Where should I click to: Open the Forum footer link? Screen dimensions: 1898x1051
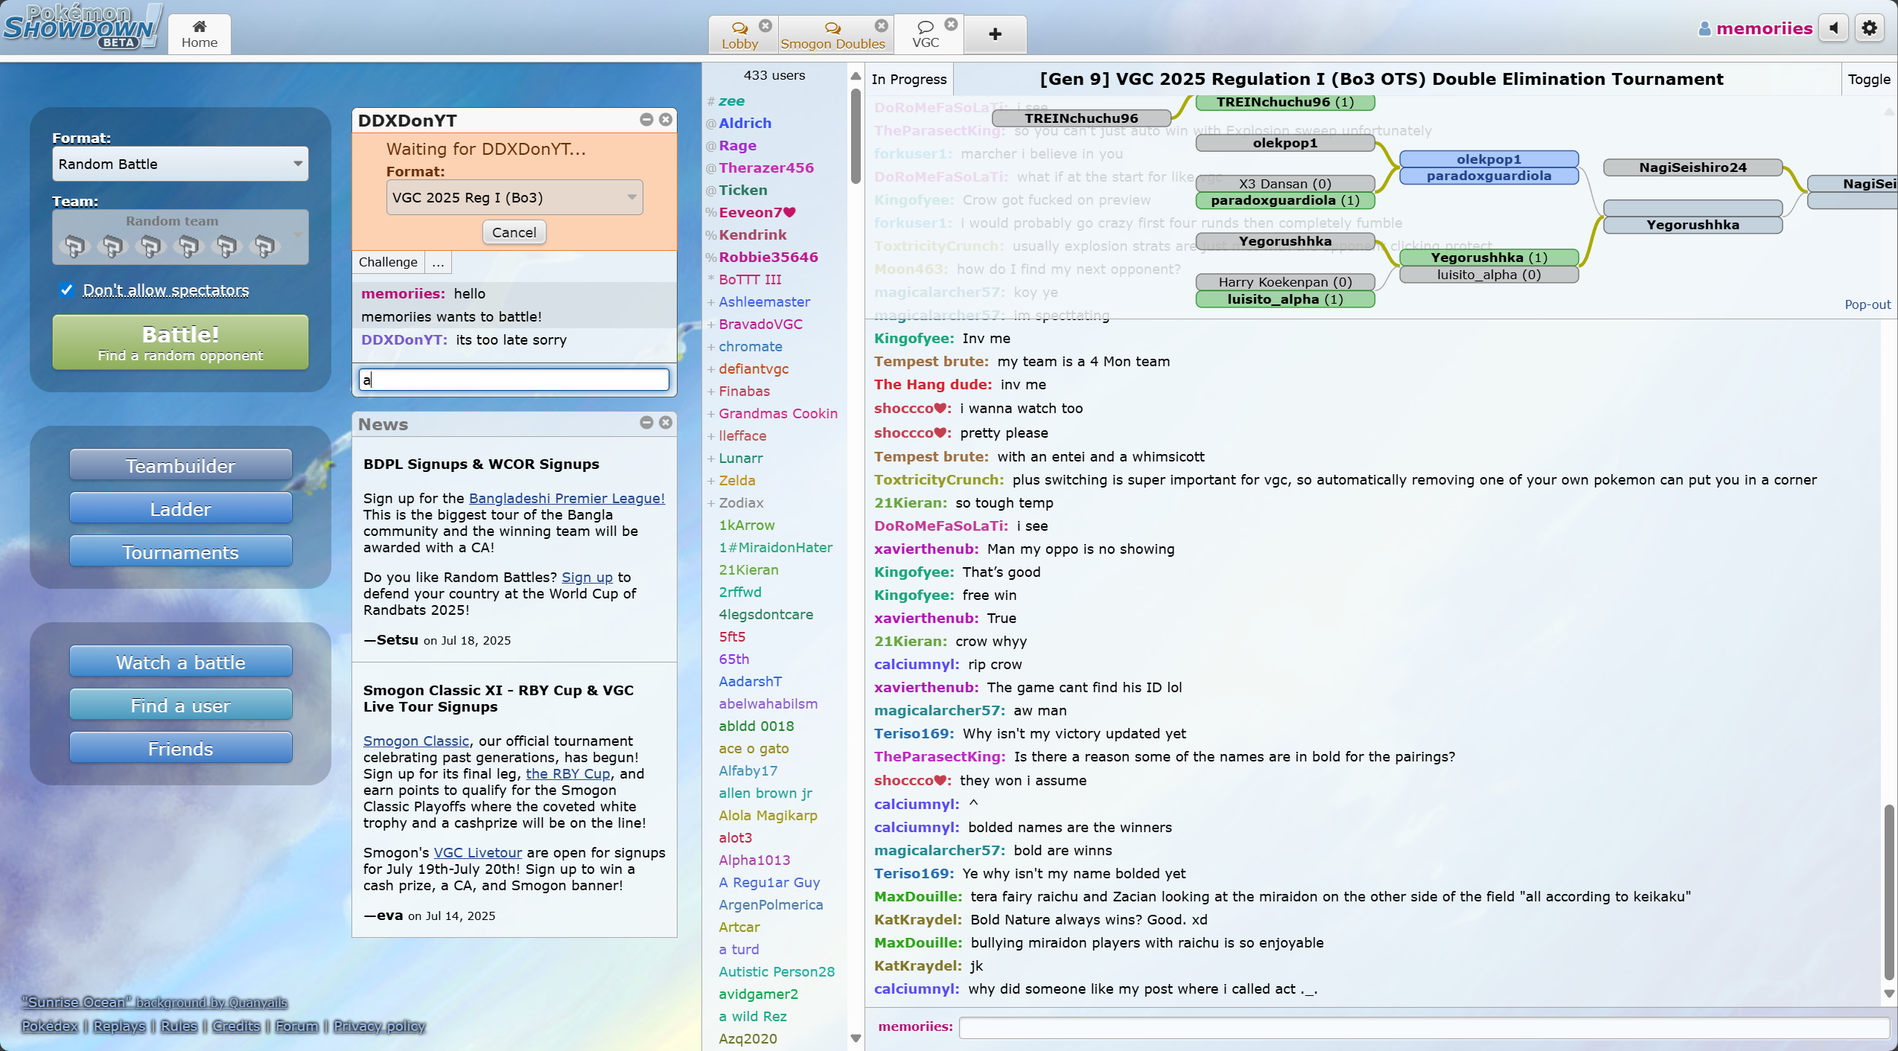click(296, 1026)
